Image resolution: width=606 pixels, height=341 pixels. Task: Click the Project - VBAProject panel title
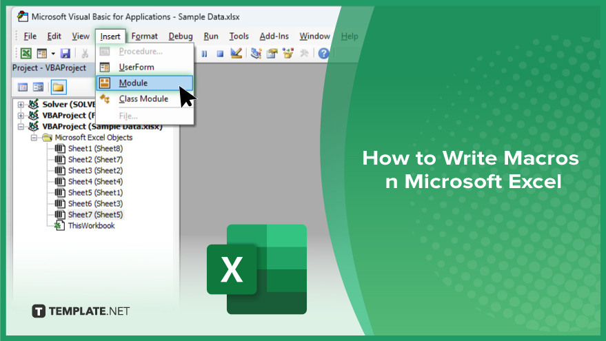(49, 68)
